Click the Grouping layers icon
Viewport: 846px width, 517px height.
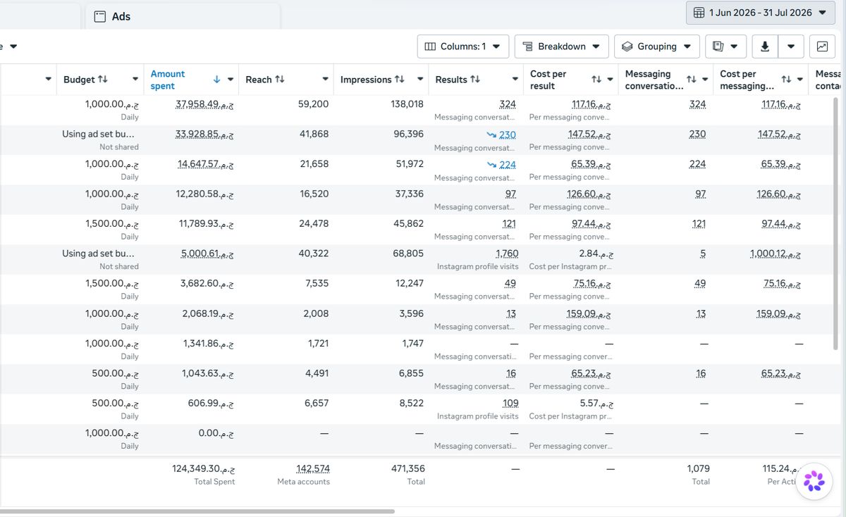pyautogui.click(x=627, y=46)
